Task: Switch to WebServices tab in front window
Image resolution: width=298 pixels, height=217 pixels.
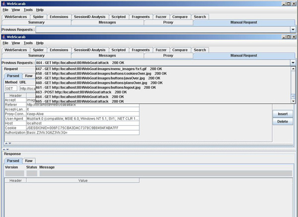Action: tap(15, 50)
